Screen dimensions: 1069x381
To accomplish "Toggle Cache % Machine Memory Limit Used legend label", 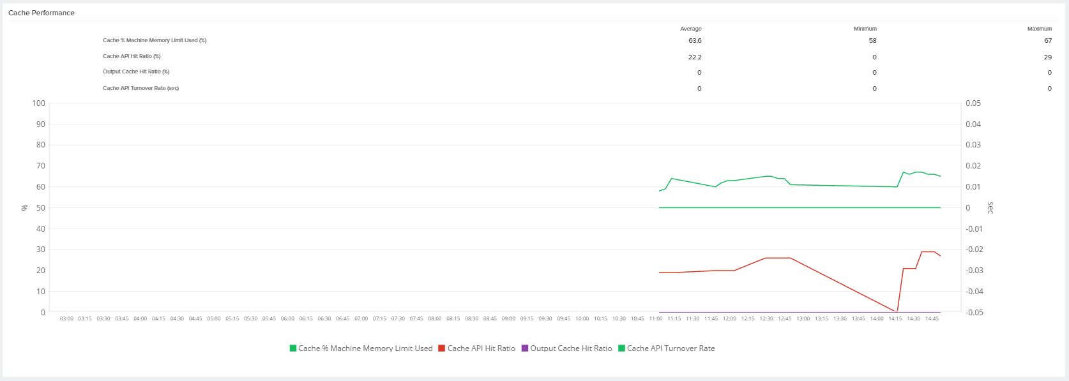I will click(x=365, y=348).
